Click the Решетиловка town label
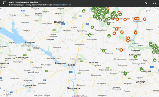 pyautogui.click(x=47, y=23)
